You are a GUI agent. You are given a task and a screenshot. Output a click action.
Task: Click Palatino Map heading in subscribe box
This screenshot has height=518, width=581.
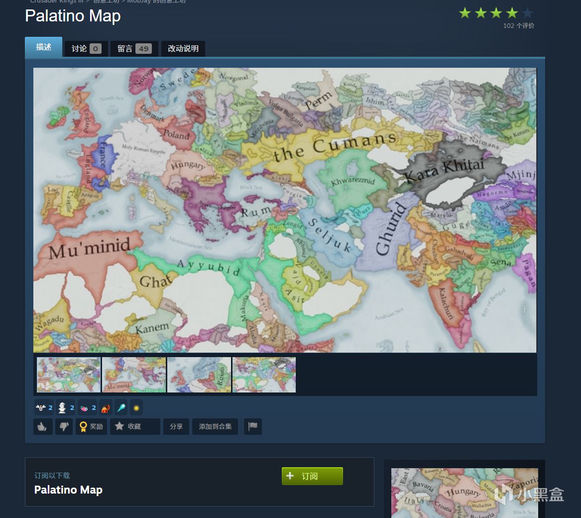point(68,490)
